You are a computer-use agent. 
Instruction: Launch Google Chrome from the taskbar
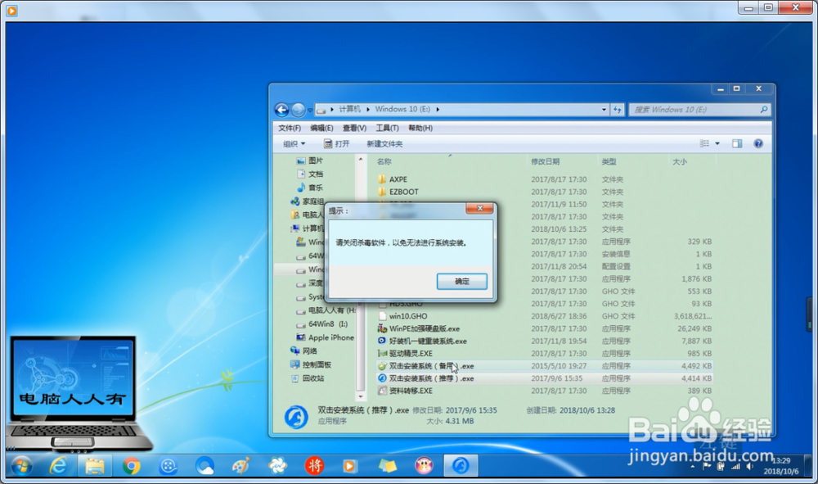point(132,466)
